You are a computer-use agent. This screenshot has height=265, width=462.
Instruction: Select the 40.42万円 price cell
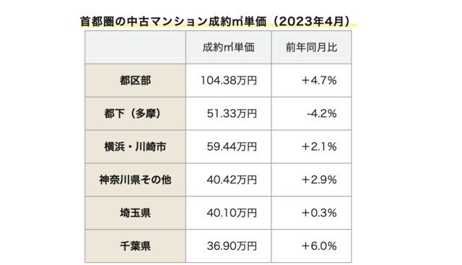tap(228, 180)
